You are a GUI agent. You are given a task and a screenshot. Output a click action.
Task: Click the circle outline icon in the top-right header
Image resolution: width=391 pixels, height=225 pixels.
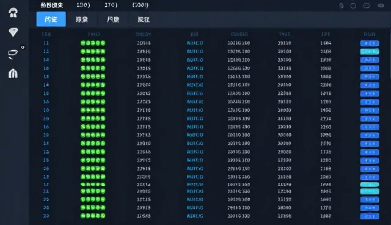(353, 6)
